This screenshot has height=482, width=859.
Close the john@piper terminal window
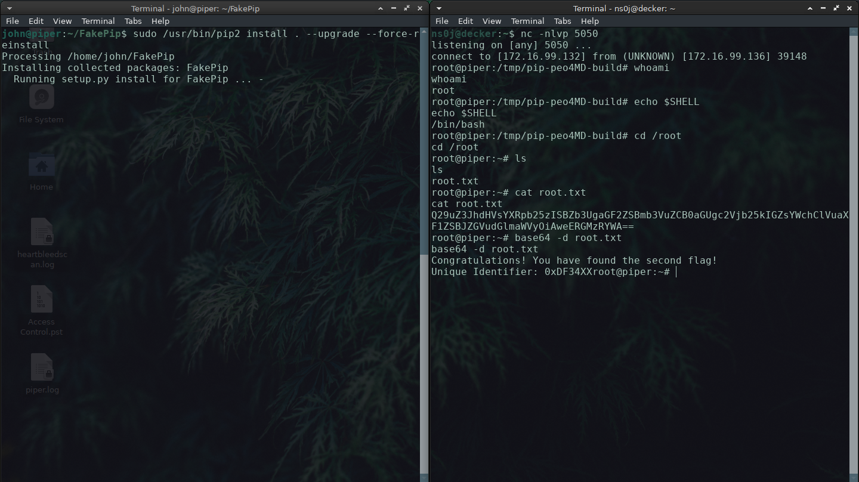419,8
